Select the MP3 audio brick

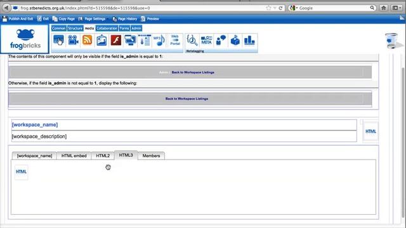coord(159,41)
